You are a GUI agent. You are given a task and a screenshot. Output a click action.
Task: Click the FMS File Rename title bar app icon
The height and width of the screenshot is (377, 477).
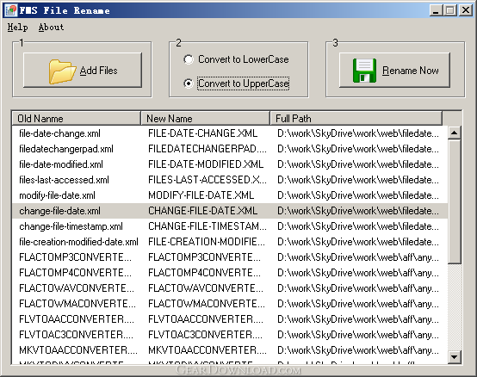click(x=11, y=10)
